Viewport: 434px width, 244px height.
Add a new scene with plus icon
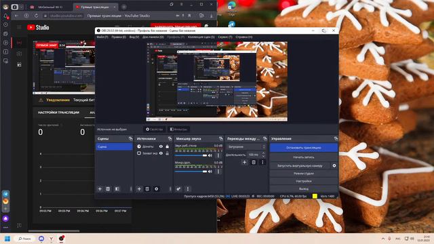pos(100,189)
